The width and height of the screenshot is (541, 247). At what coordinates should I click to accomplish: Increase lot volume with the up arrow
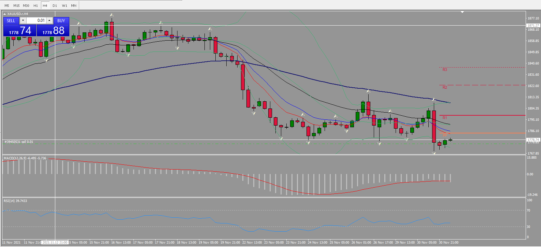click(49, 20)
